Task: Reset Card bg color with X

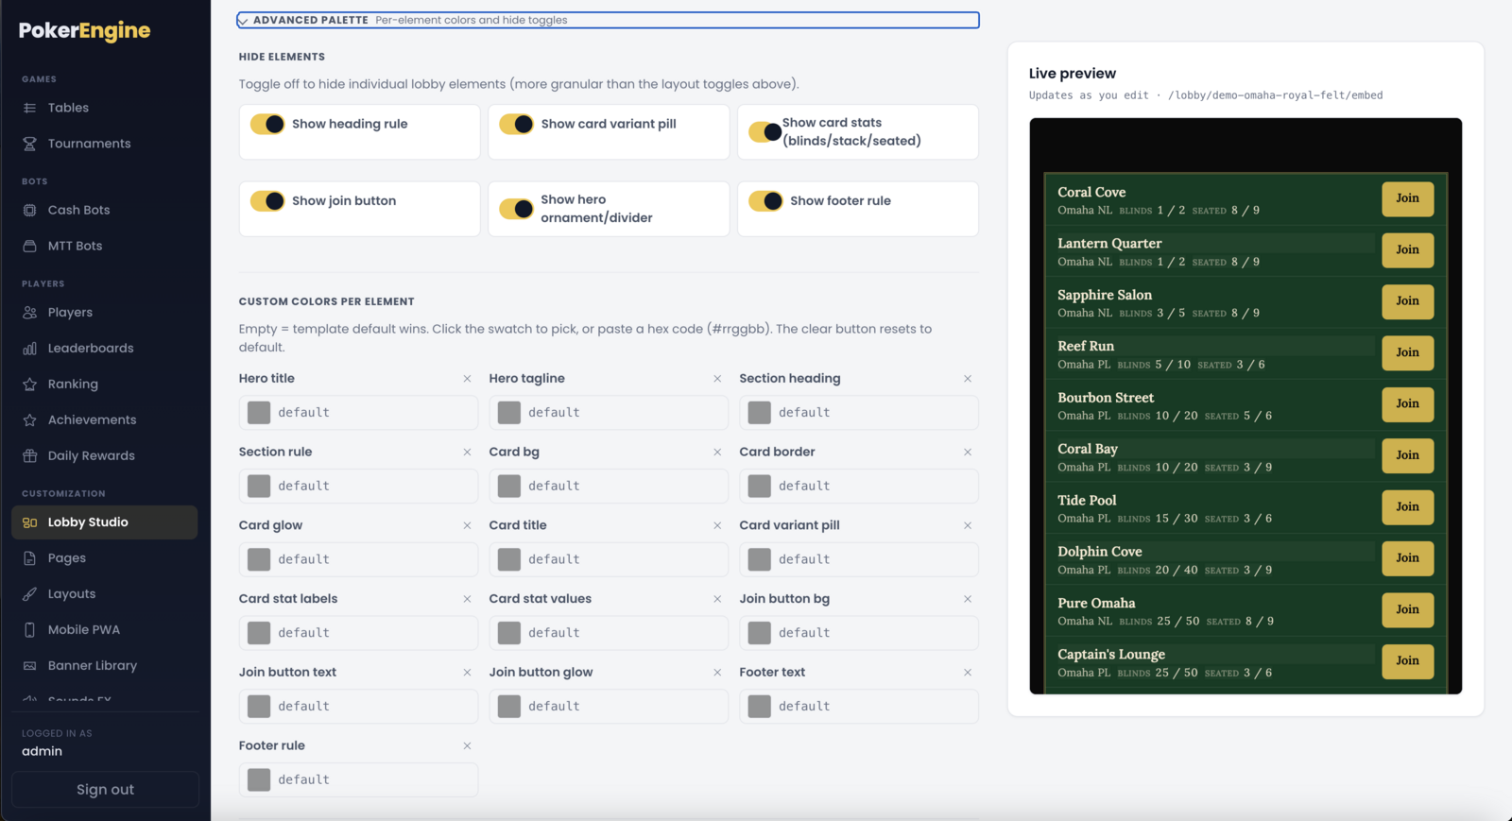Action: (x=717, y=453)
